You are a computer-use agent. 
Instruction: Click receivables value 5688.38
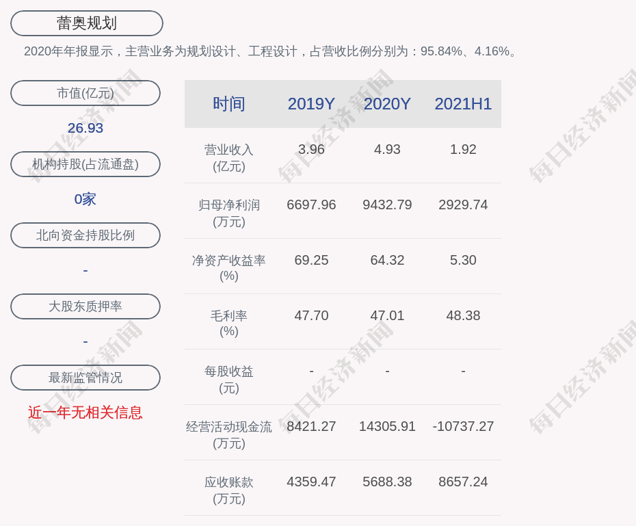click(387, 482)
